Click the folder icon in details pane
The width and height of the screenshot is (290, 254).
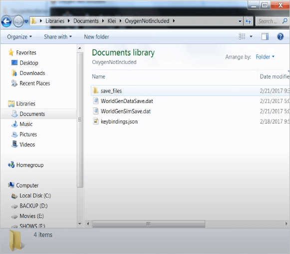point(16,240)
